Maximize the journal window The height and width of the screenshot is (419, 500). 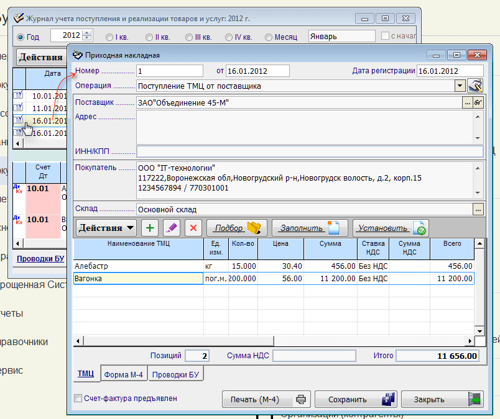tap(385, 19)
